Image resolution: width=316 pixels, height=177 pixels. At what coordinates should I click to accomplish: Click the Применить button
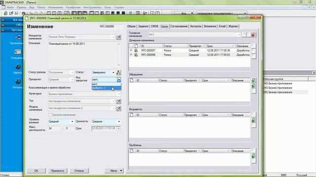point(58,171)
